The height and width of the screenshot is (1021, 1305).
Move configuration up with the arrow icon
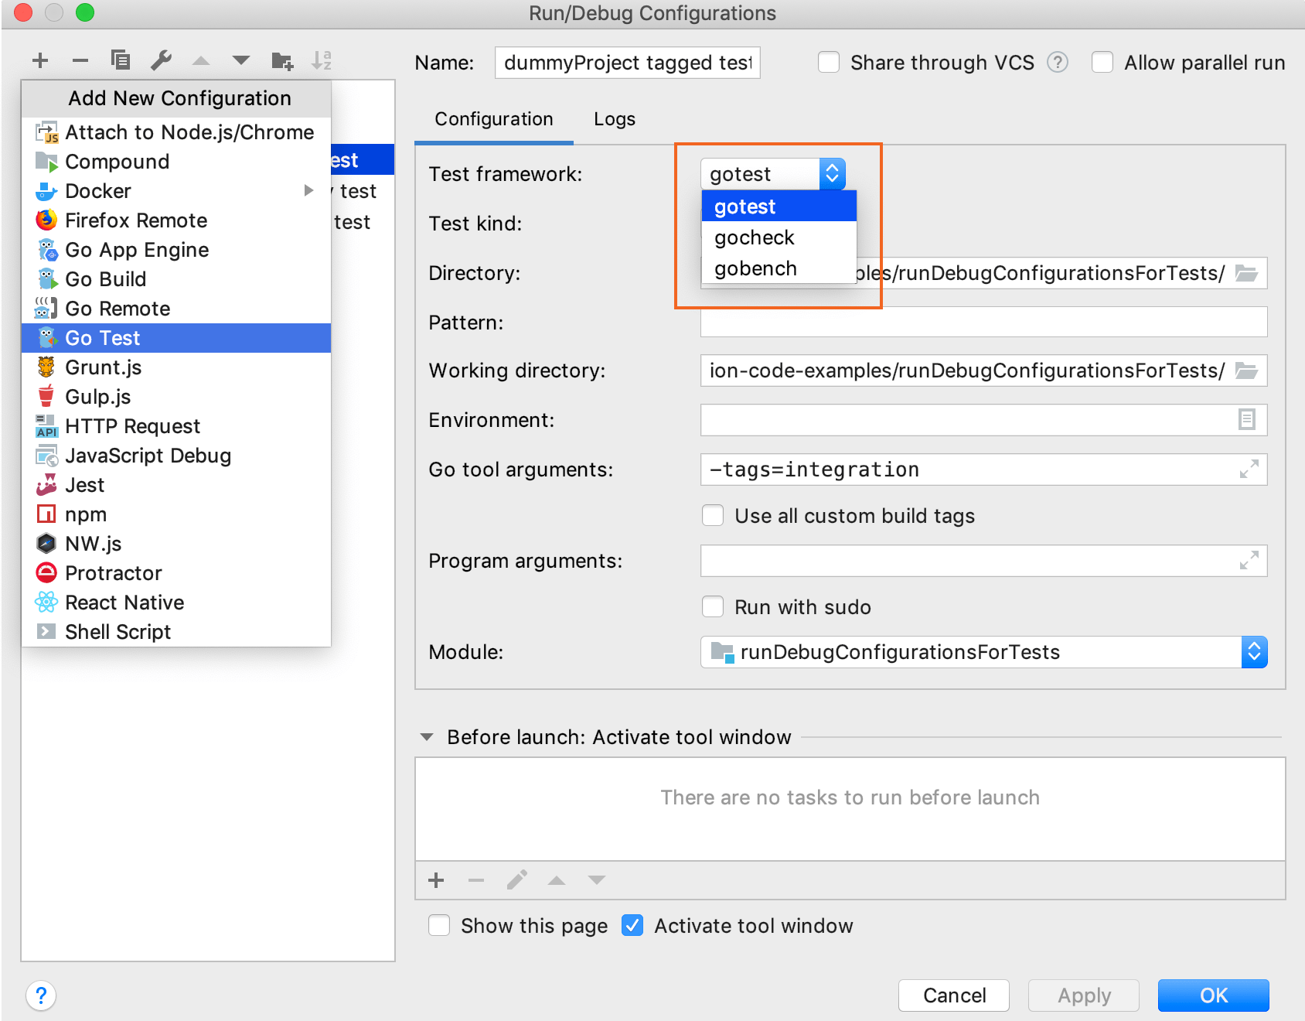tap(201, 60)
